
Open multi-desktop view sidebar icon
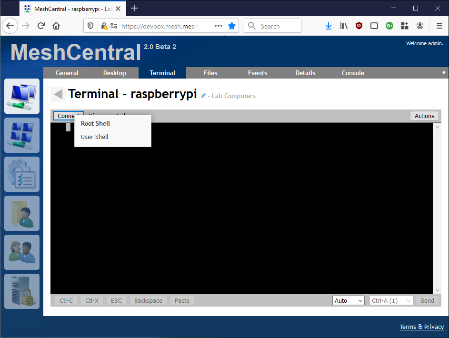point(22,135)
